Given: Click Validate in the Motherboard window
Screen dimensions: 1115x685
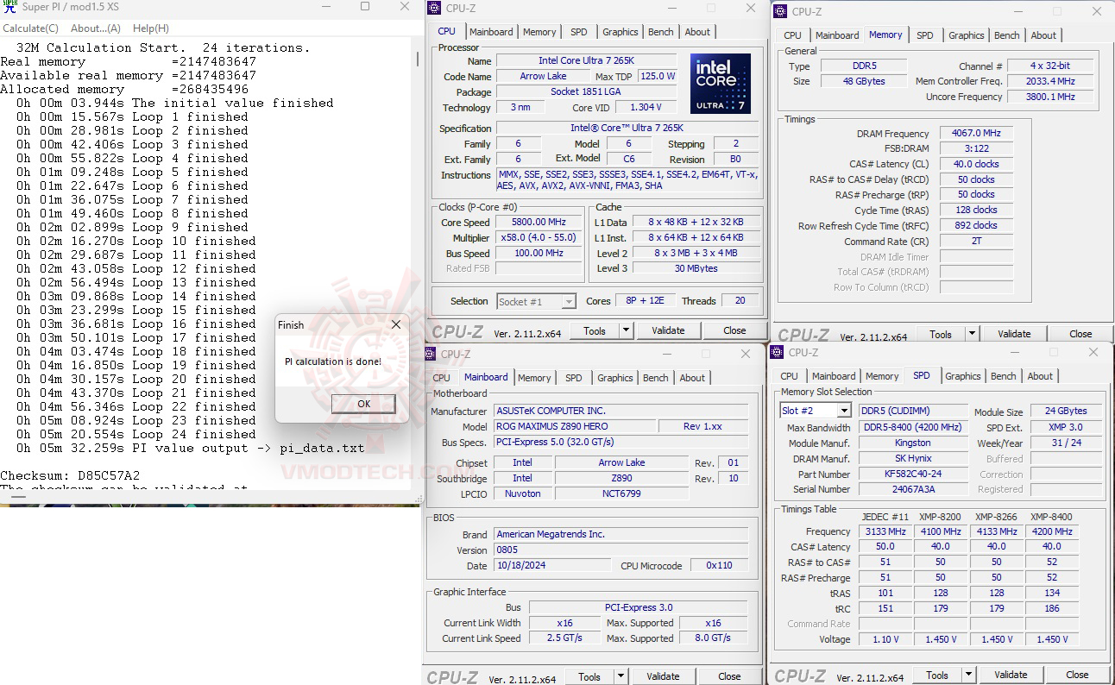Looking at the screenshot, I should (663, 676).
